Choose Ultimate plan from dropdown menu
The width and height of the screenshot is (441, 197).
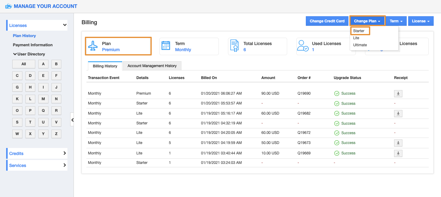[360, 45]
